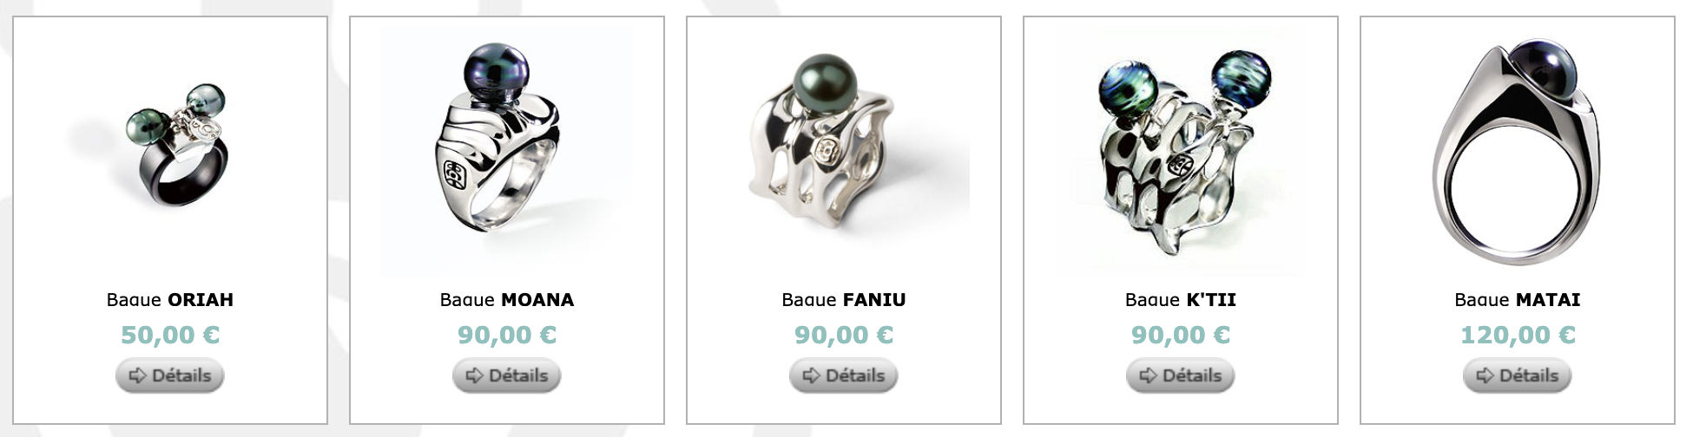Viewport: 1693px width, 437px height.
Task: View Détails of the K'TII ring
Action: point(1181,375)
